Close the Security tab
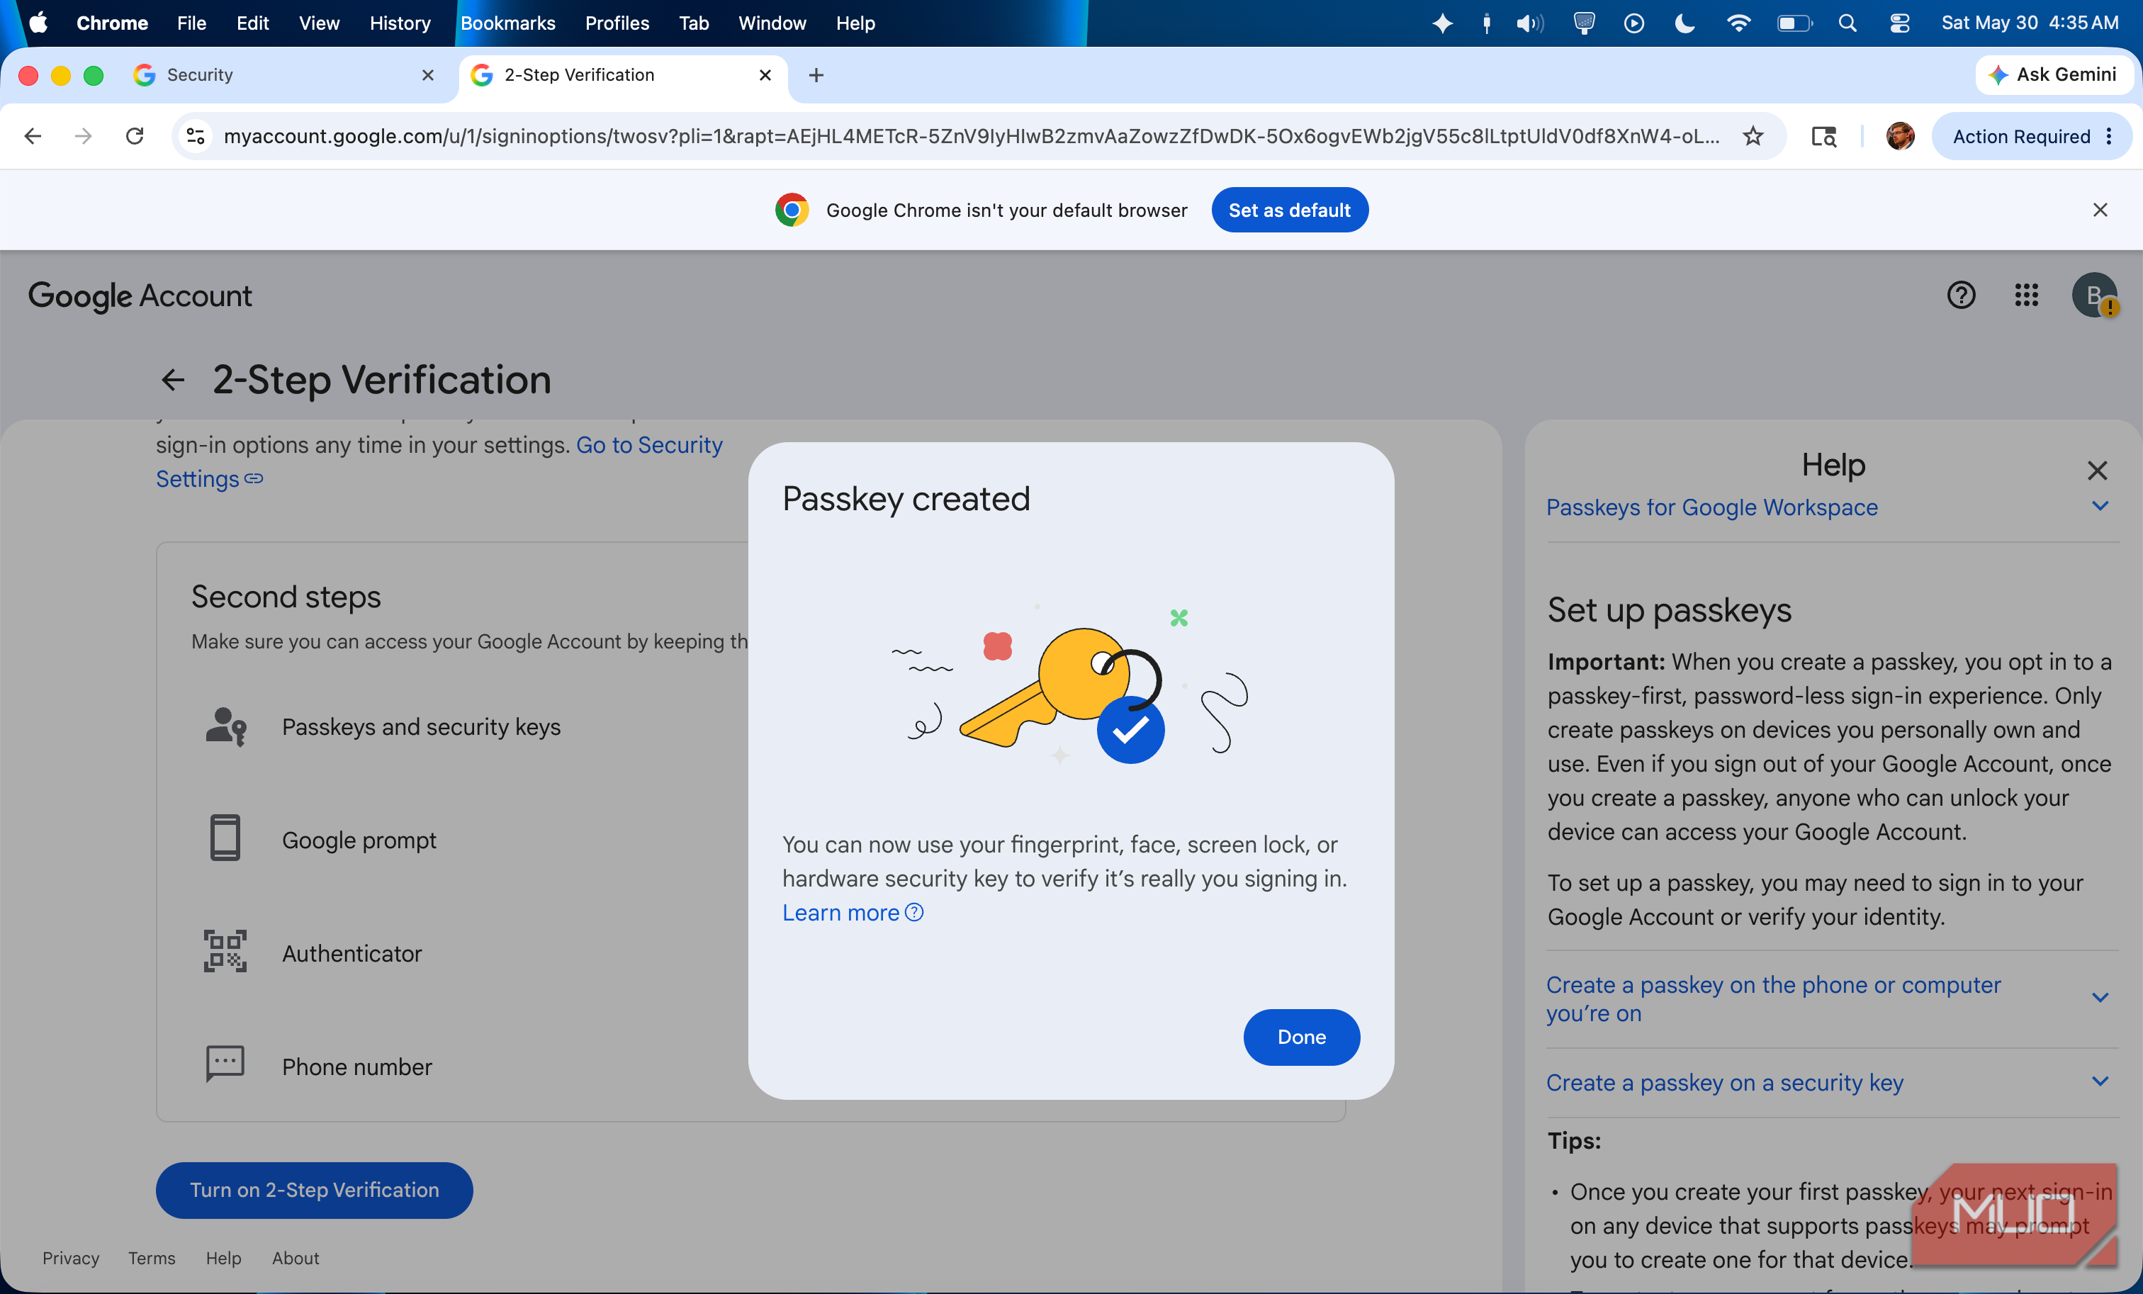This screenshot has height=1294, width=2143. point(428,76)
